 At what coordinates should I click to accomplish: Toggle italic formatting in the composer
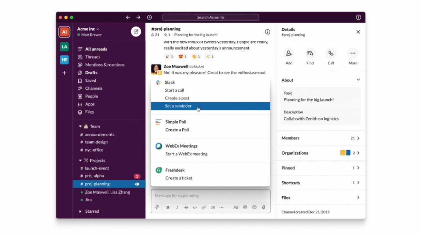(x=177, y=207)
